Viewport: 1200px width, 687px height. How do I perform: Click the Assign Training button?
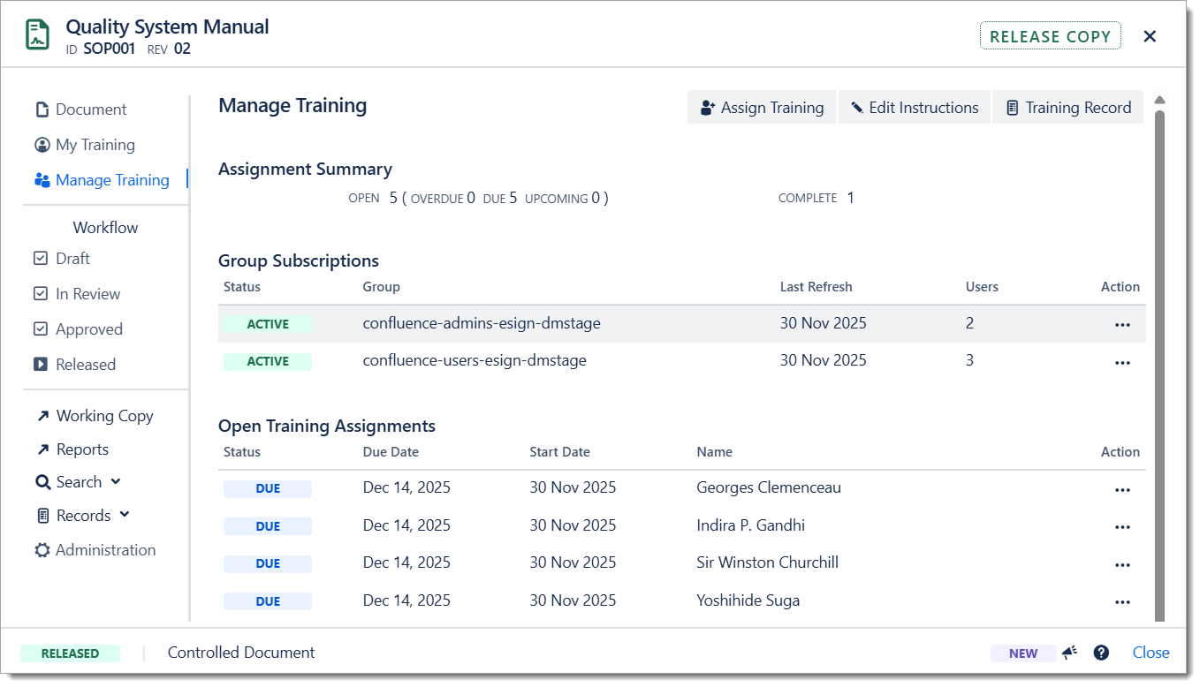[x=762, y=108]
